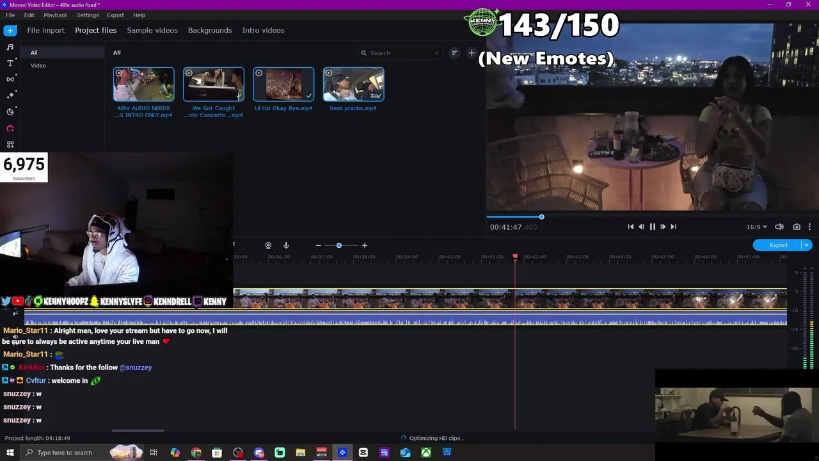The image size is (819, 461).
Task: Open the Transitions bowtie panel
Action: [10, 79]
